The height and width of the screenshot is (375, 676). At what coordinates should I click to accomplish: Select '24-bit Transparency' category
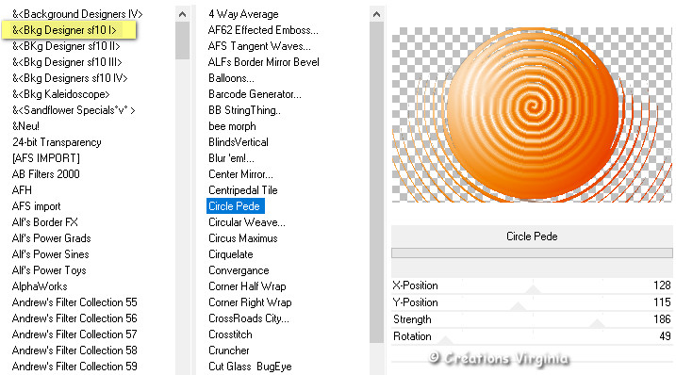tap(57, 142)
